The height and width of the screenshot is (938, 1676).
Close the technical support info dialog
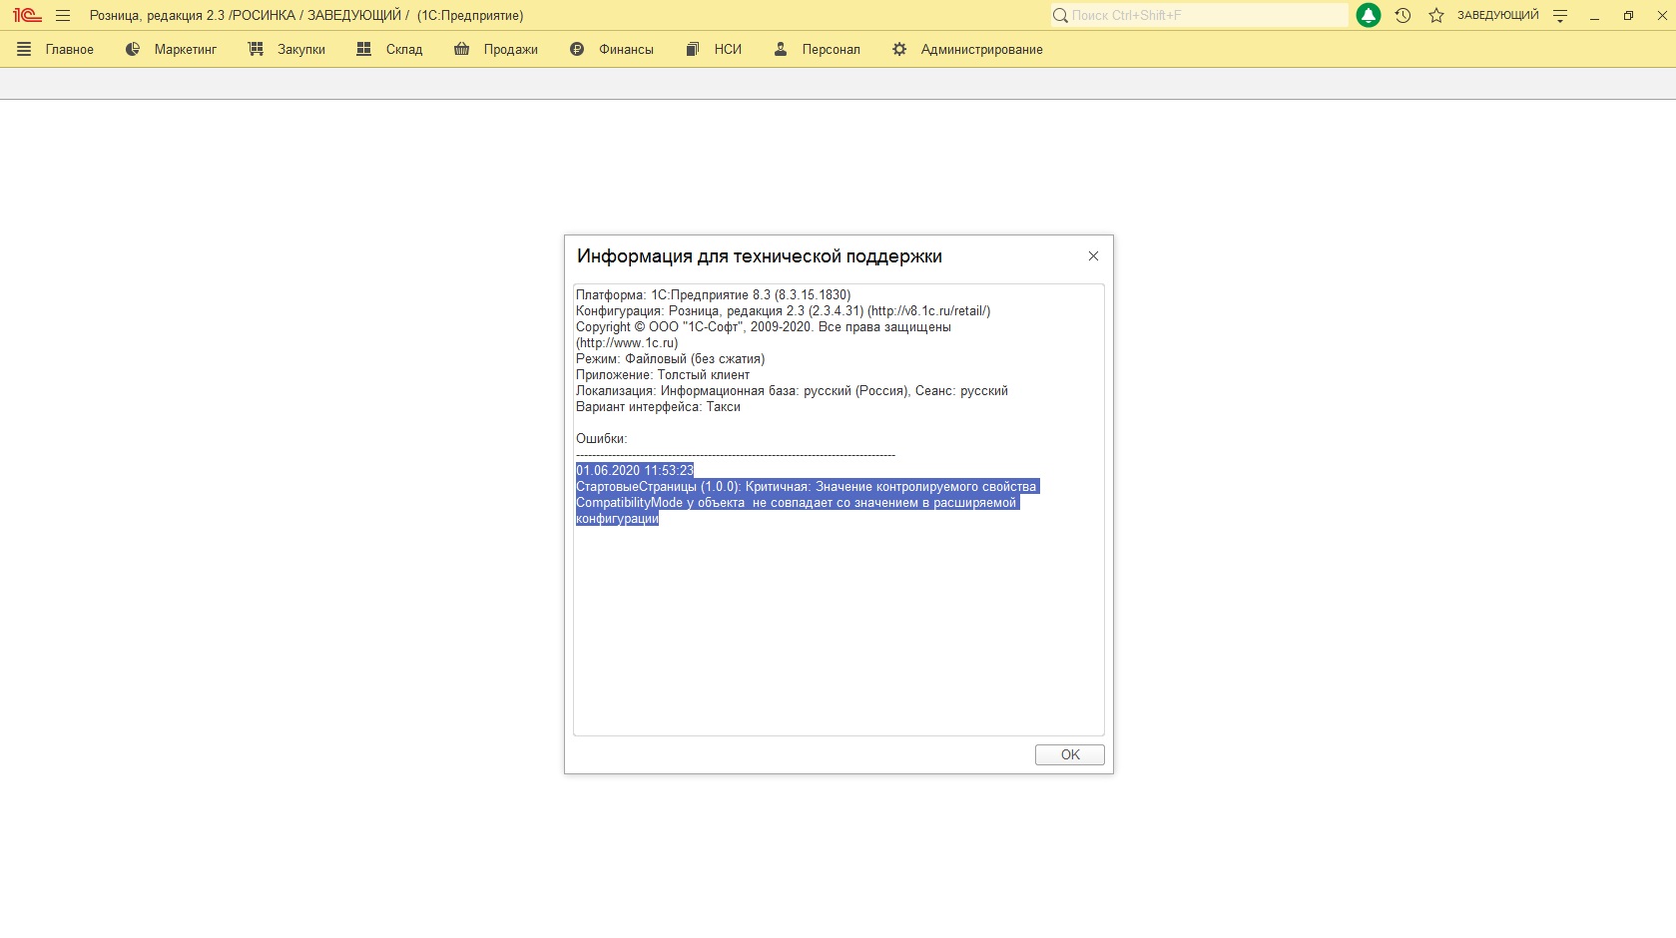(1093, 256)
